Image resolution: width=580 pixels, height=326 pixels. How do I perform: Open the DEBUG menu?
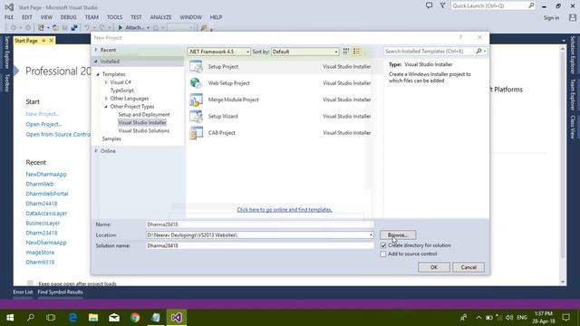click(x=69, y=17)
